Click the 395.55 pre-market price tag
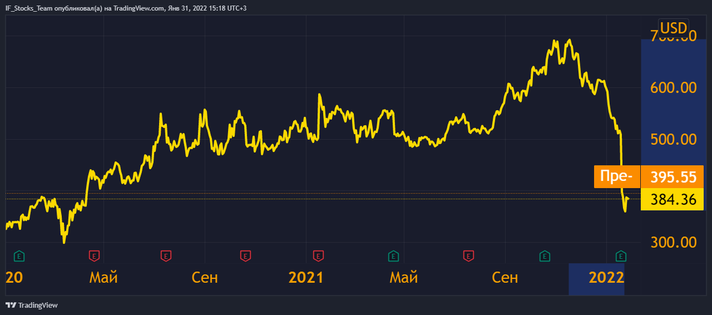Viewport: 712px width, 315px height. pyautogui.click(x=672, y=177)
